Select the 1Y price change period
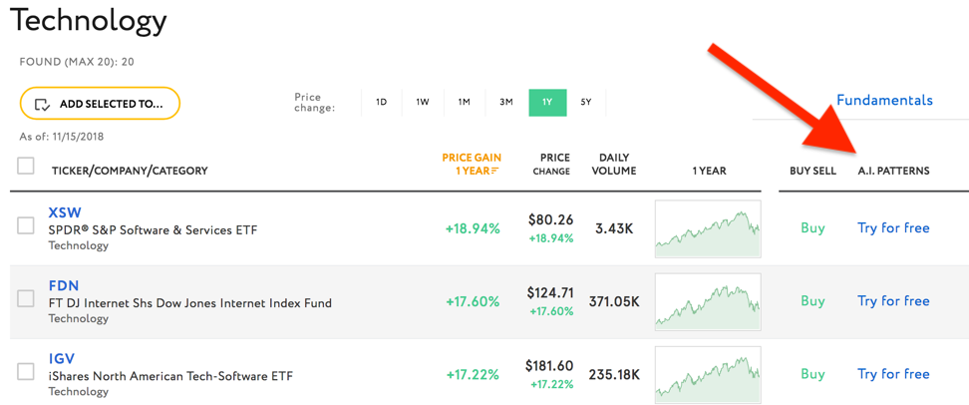969x405 pixels. tap(547, 103)
